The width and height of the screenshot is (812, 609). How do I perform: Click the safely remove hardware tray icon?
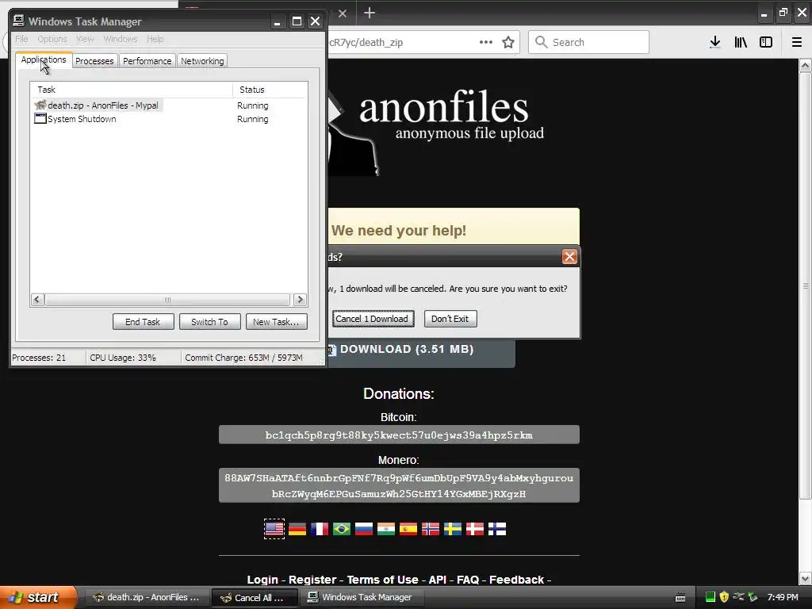(738, 597)
